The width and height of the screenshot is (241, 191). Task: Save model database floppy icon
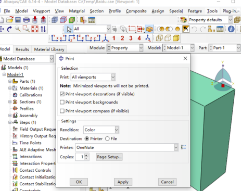(18, 20)
